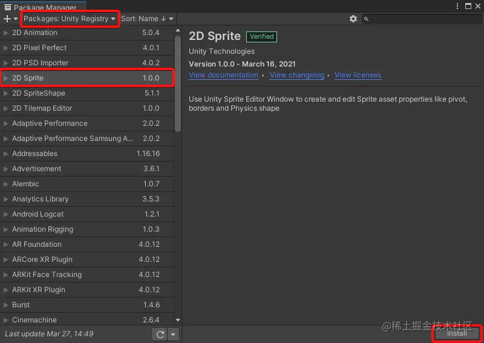Click the package list scrollbar thumb
The image size is (484, 343).
point(178,83)
